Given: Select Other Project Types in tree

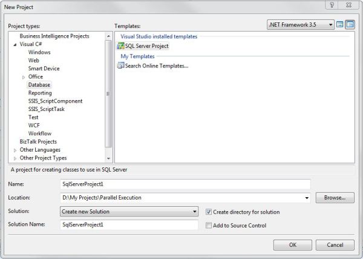Looking at the screenshot, I should [x=43, y=158].
